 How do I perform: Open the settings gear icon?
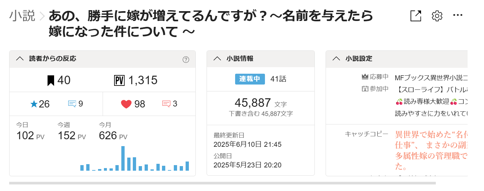pyautogui.click(x=437, y=16)
